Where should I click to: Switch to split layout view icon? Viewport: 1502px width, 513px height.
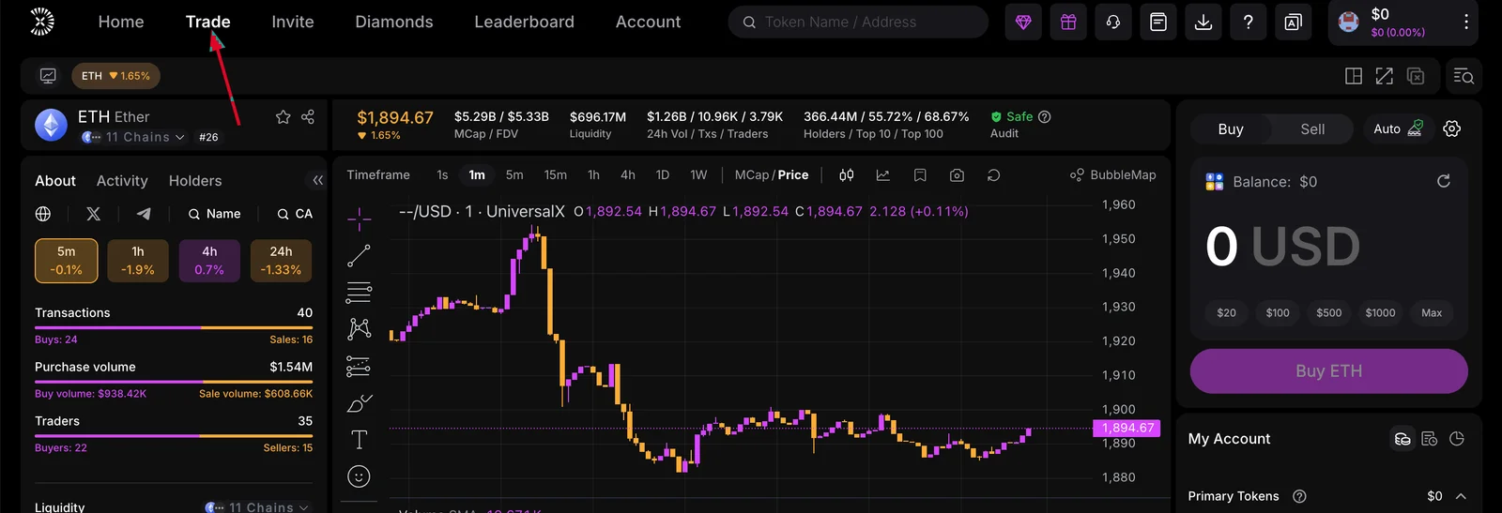pos(1354,76)
